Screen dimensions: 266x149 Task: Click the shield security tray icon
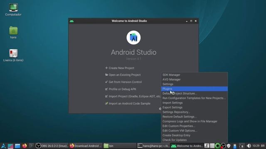point(229,146)
